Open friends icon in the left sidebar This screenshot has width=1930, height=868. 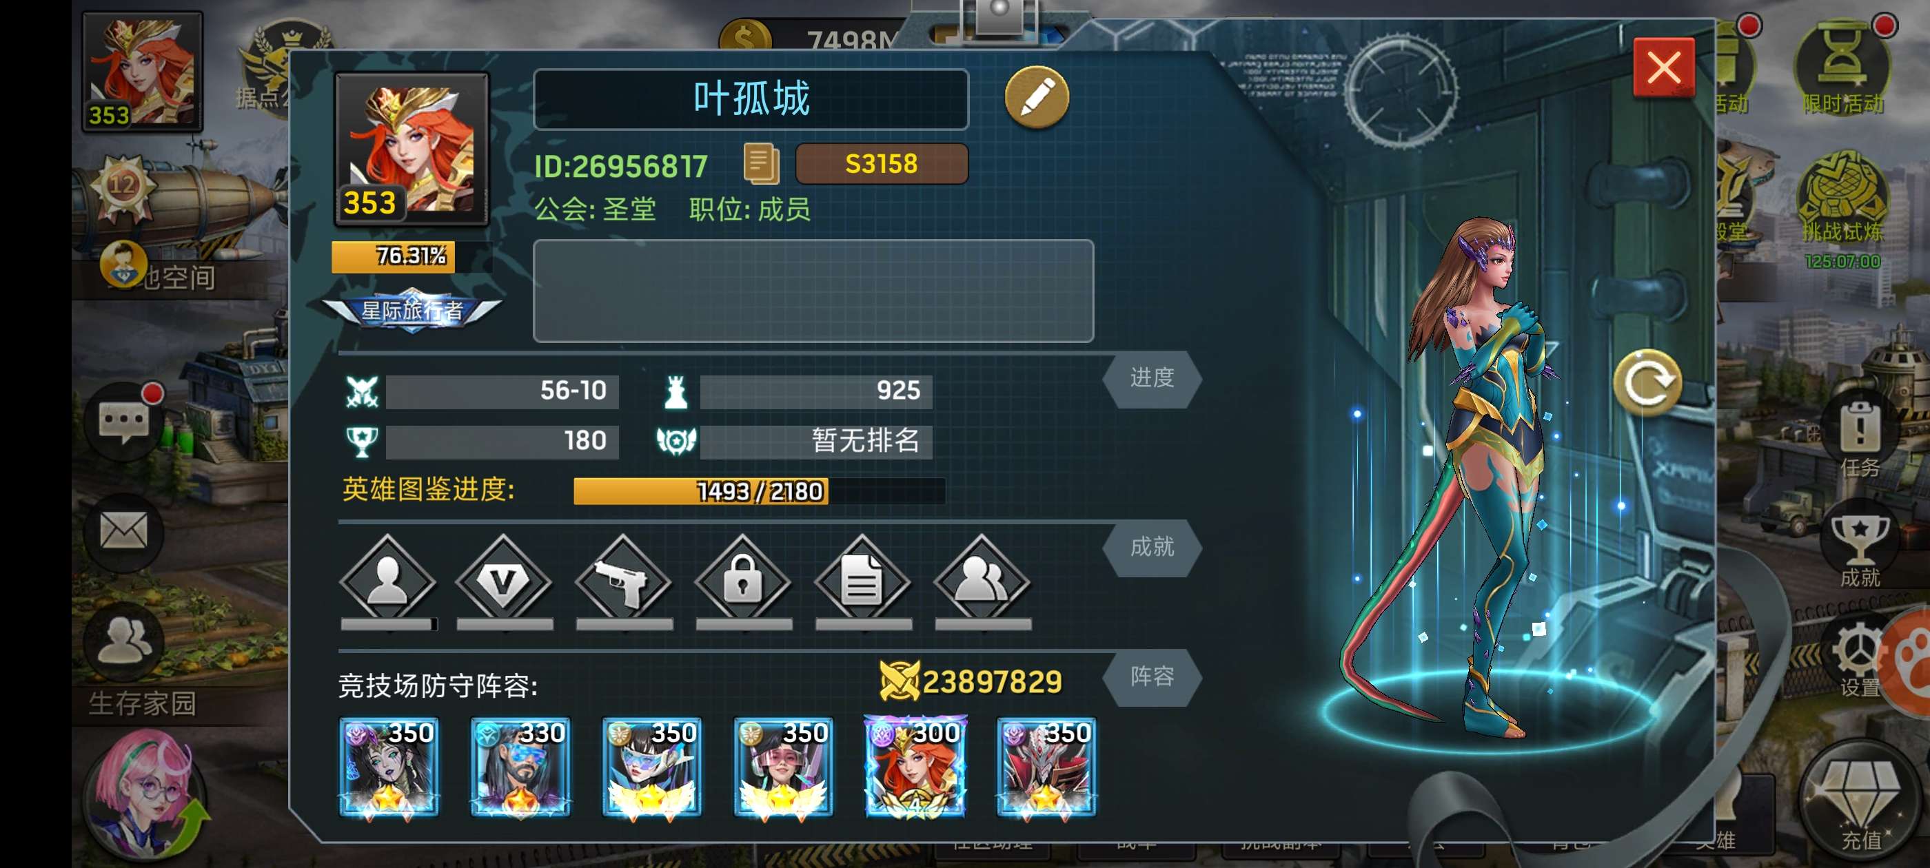click(123, 641)
